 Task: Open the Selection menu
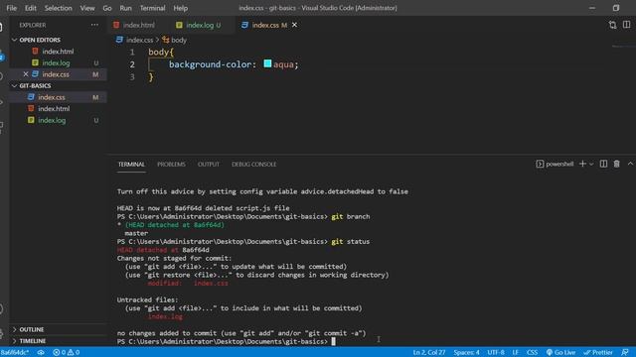(x=58, y=8)
